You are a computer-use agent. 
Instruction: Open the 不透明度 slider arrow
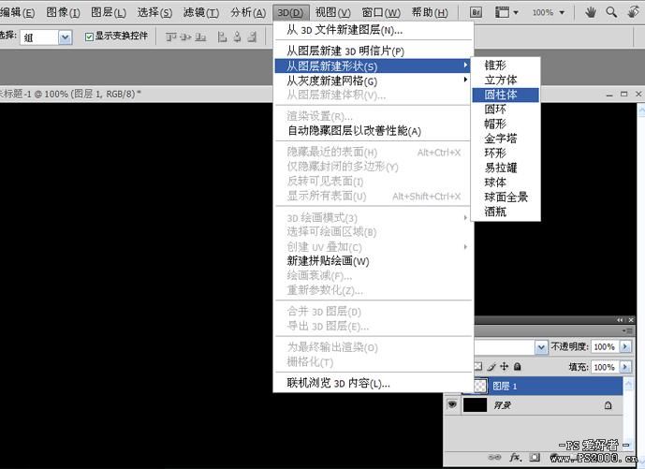pyautogui.click(x=625, y=346)
